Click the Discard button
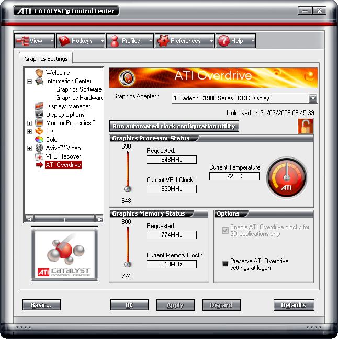Image resolution: width=338 pixels, height=339 pixels. click(221, 305)
